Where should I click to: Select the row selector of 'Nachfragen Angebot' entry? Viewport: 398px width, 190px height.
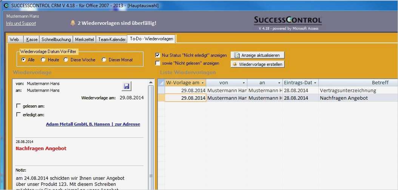pyautogui.click(x=161, y=98)
